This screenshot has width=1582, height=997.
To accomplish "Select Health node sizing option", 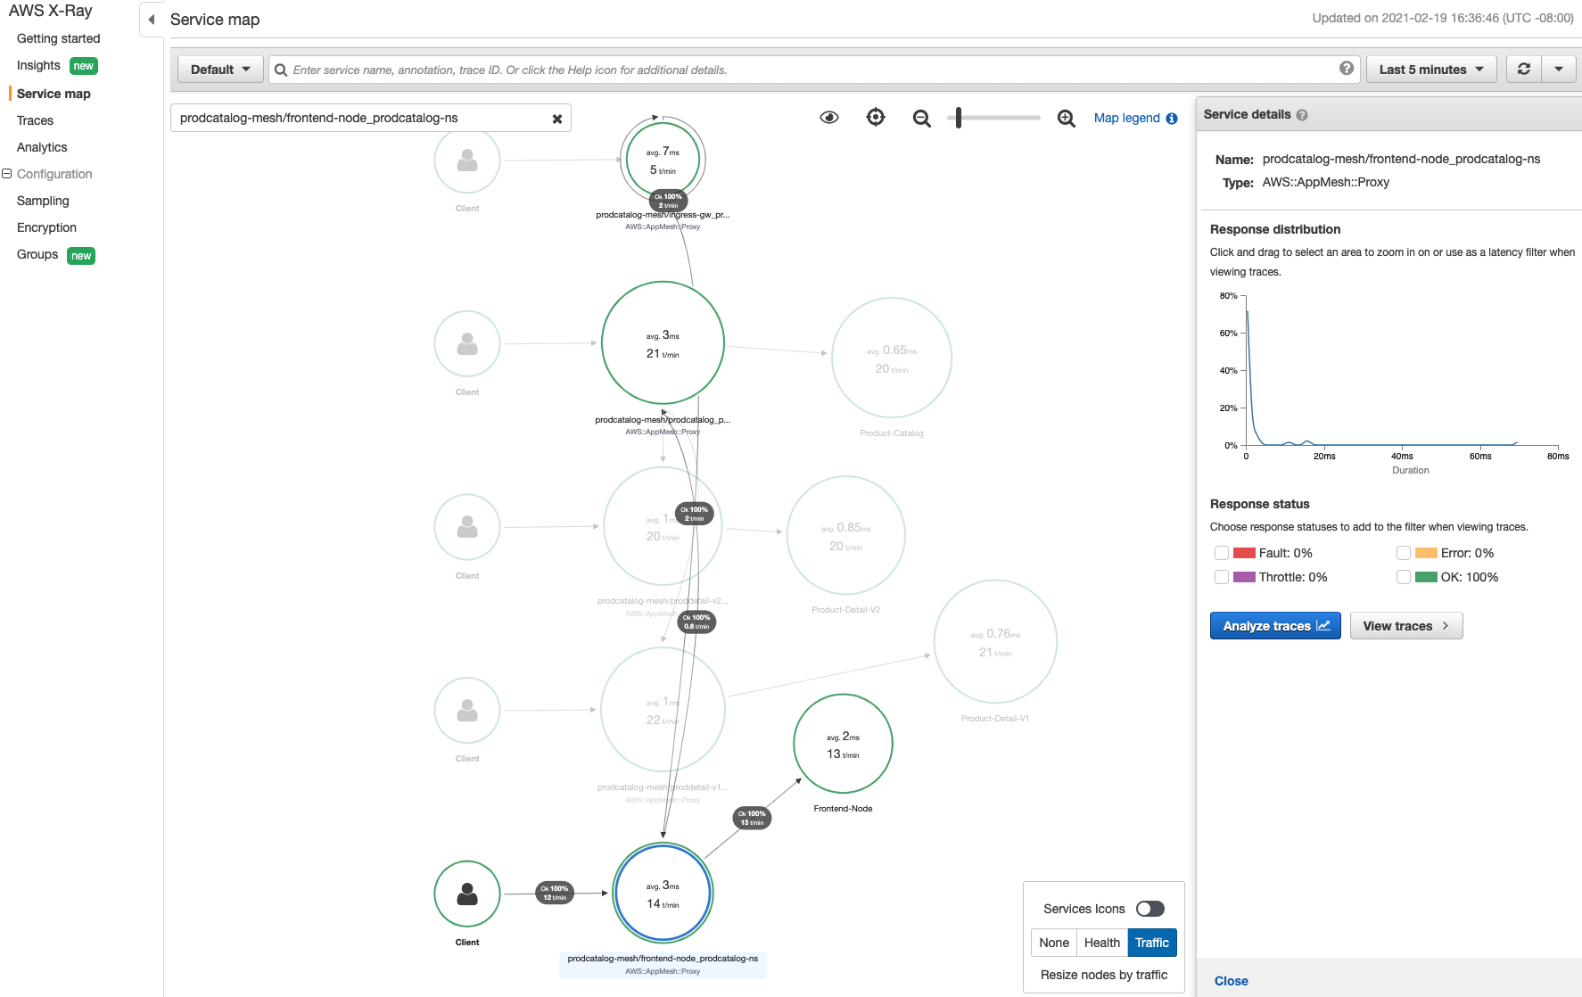I will click(x=1102, y=943).
